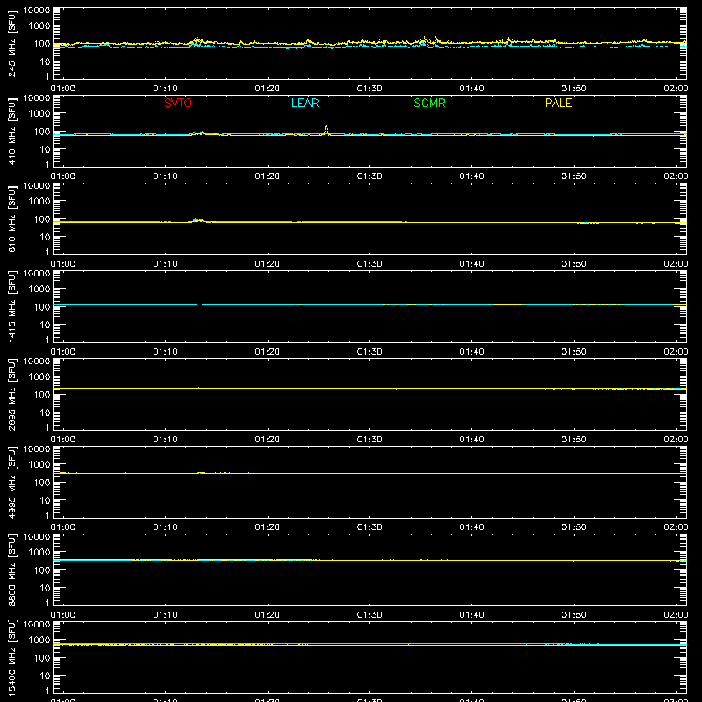The width and height of the screenshot is (702, 702).
Task: Click the yellow burst spike in 410 MHz panel
Action: (x=326, y=130)
